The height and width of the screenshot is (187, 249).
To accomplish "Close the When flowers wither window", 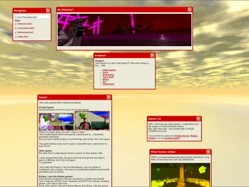I will click(208, 152).
